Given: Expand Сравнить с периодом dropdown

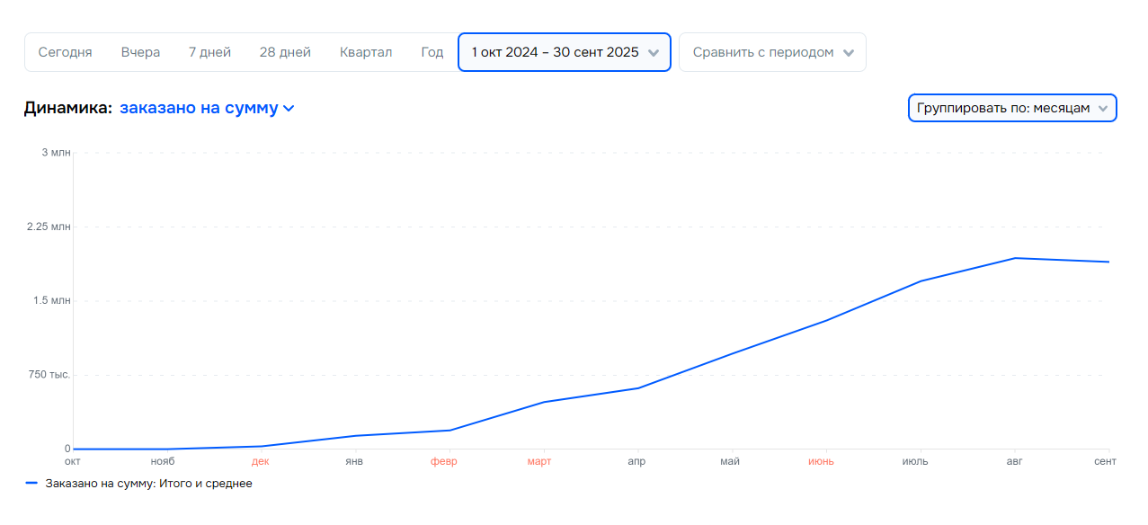Looking at the screenshot, I should tap(763, 52).
